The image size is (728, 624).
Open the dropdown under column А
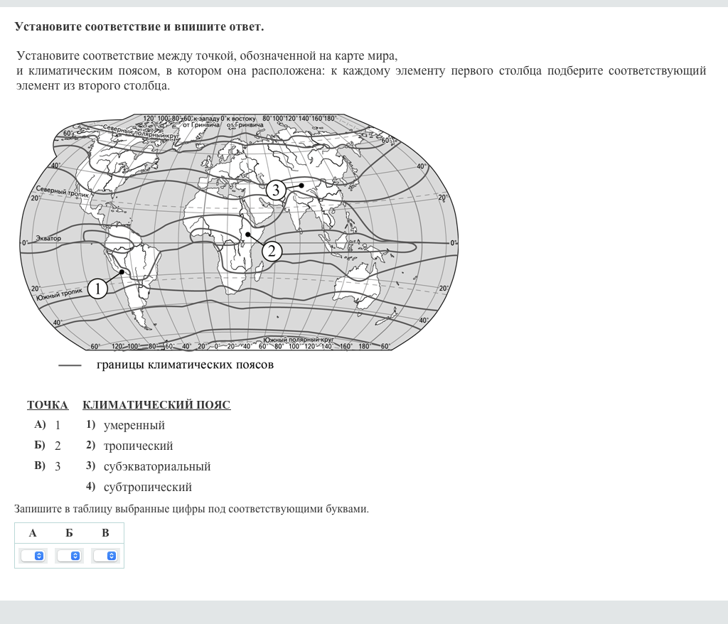pyautogui.click(x=33, y=556)
